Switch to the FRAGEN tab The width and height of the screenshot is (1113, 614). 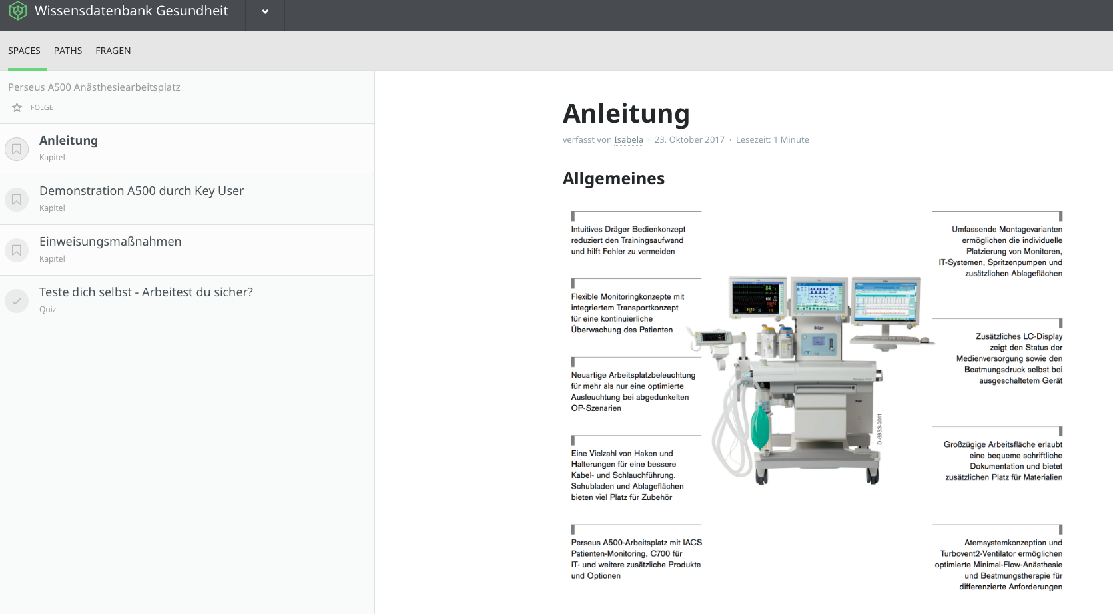click(113, 51)
